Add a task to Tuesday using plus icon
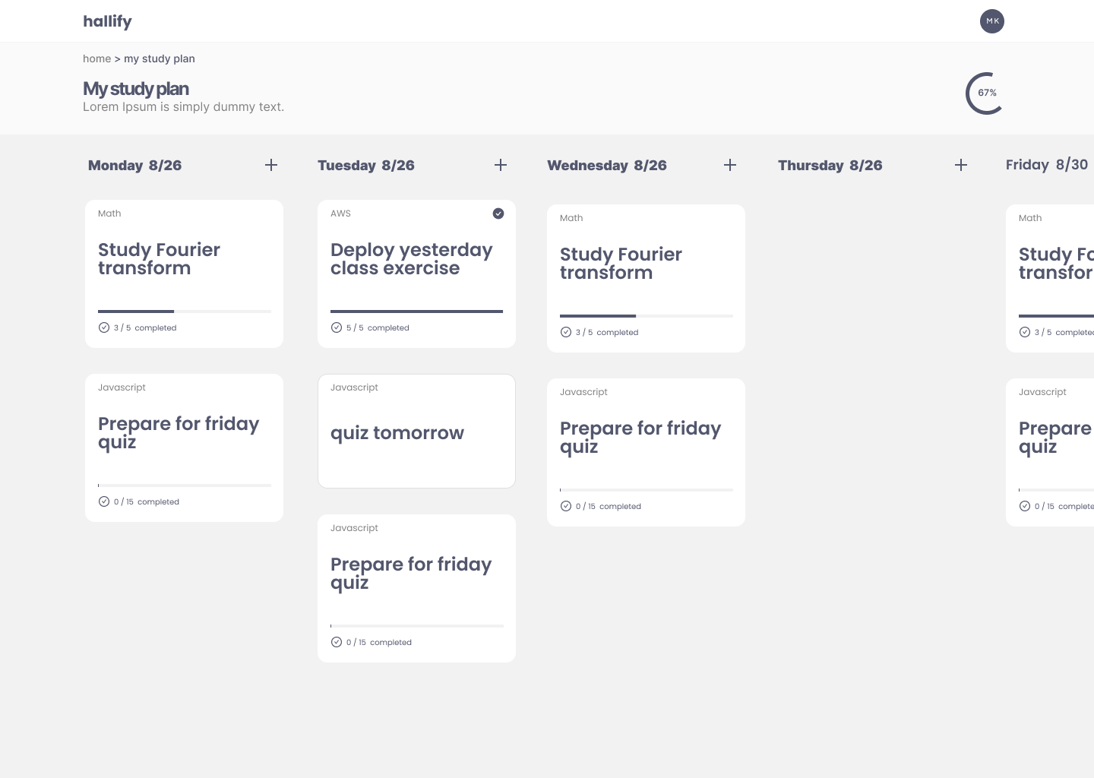Viewport: 1094px width, 778px height. (501, 165)
